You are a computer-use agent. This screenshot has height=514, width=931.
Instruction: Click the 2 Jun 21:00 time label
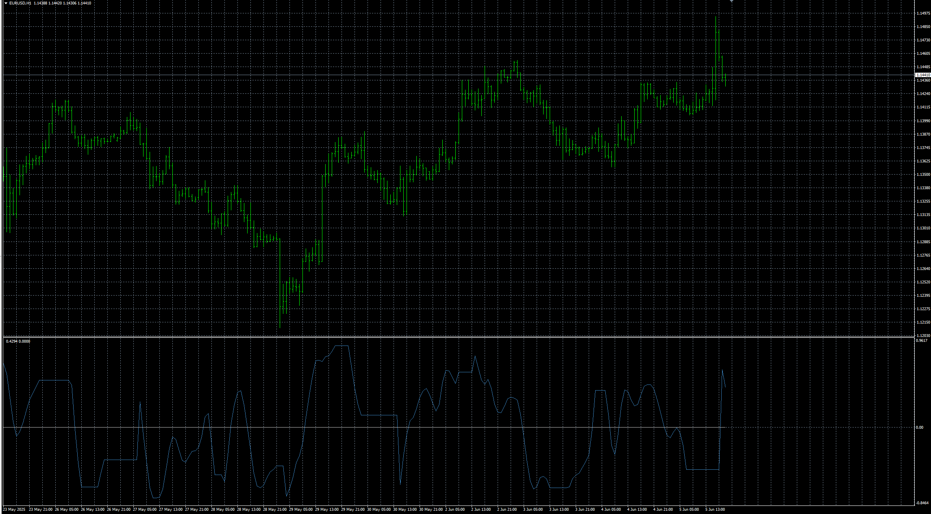(x=507, y=510)
